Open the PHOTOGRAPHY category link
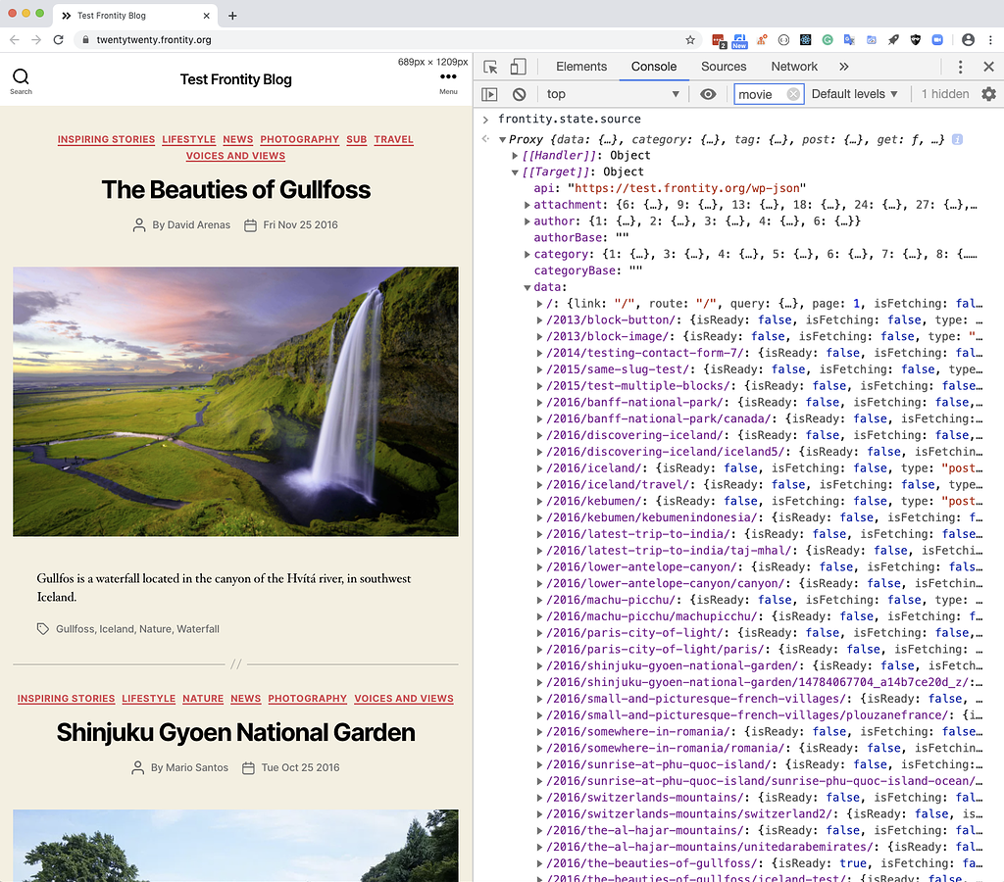The width and height of the screenshot is (1004, 882). pyautogui.click(x=299, y=139)
